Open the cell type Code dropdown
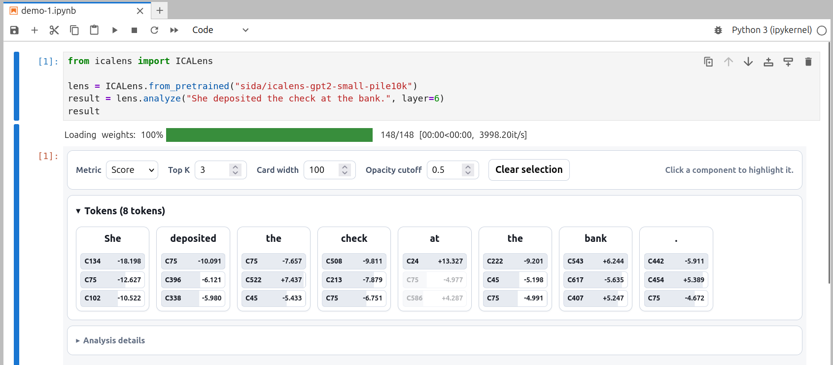 220,30
